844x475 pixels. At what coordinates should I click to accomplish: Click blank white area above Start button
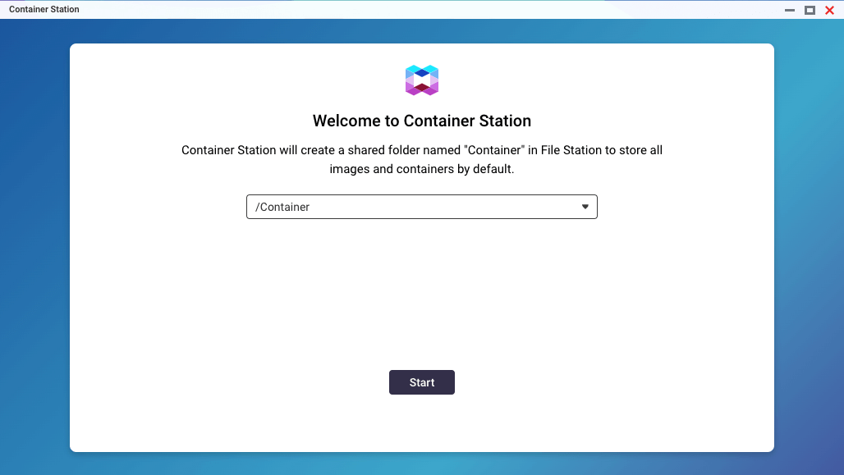pyautogui.click(x=421, y=295)
